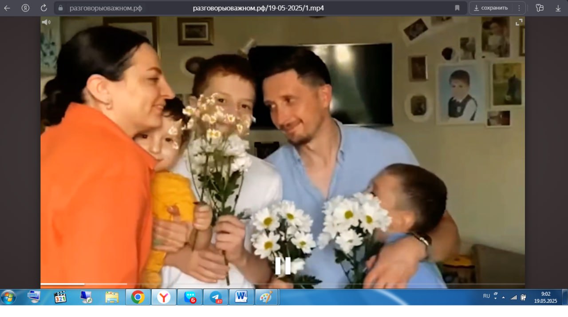Pause the video with the pause button
This screenshot has width=568, height=317.
283,265
